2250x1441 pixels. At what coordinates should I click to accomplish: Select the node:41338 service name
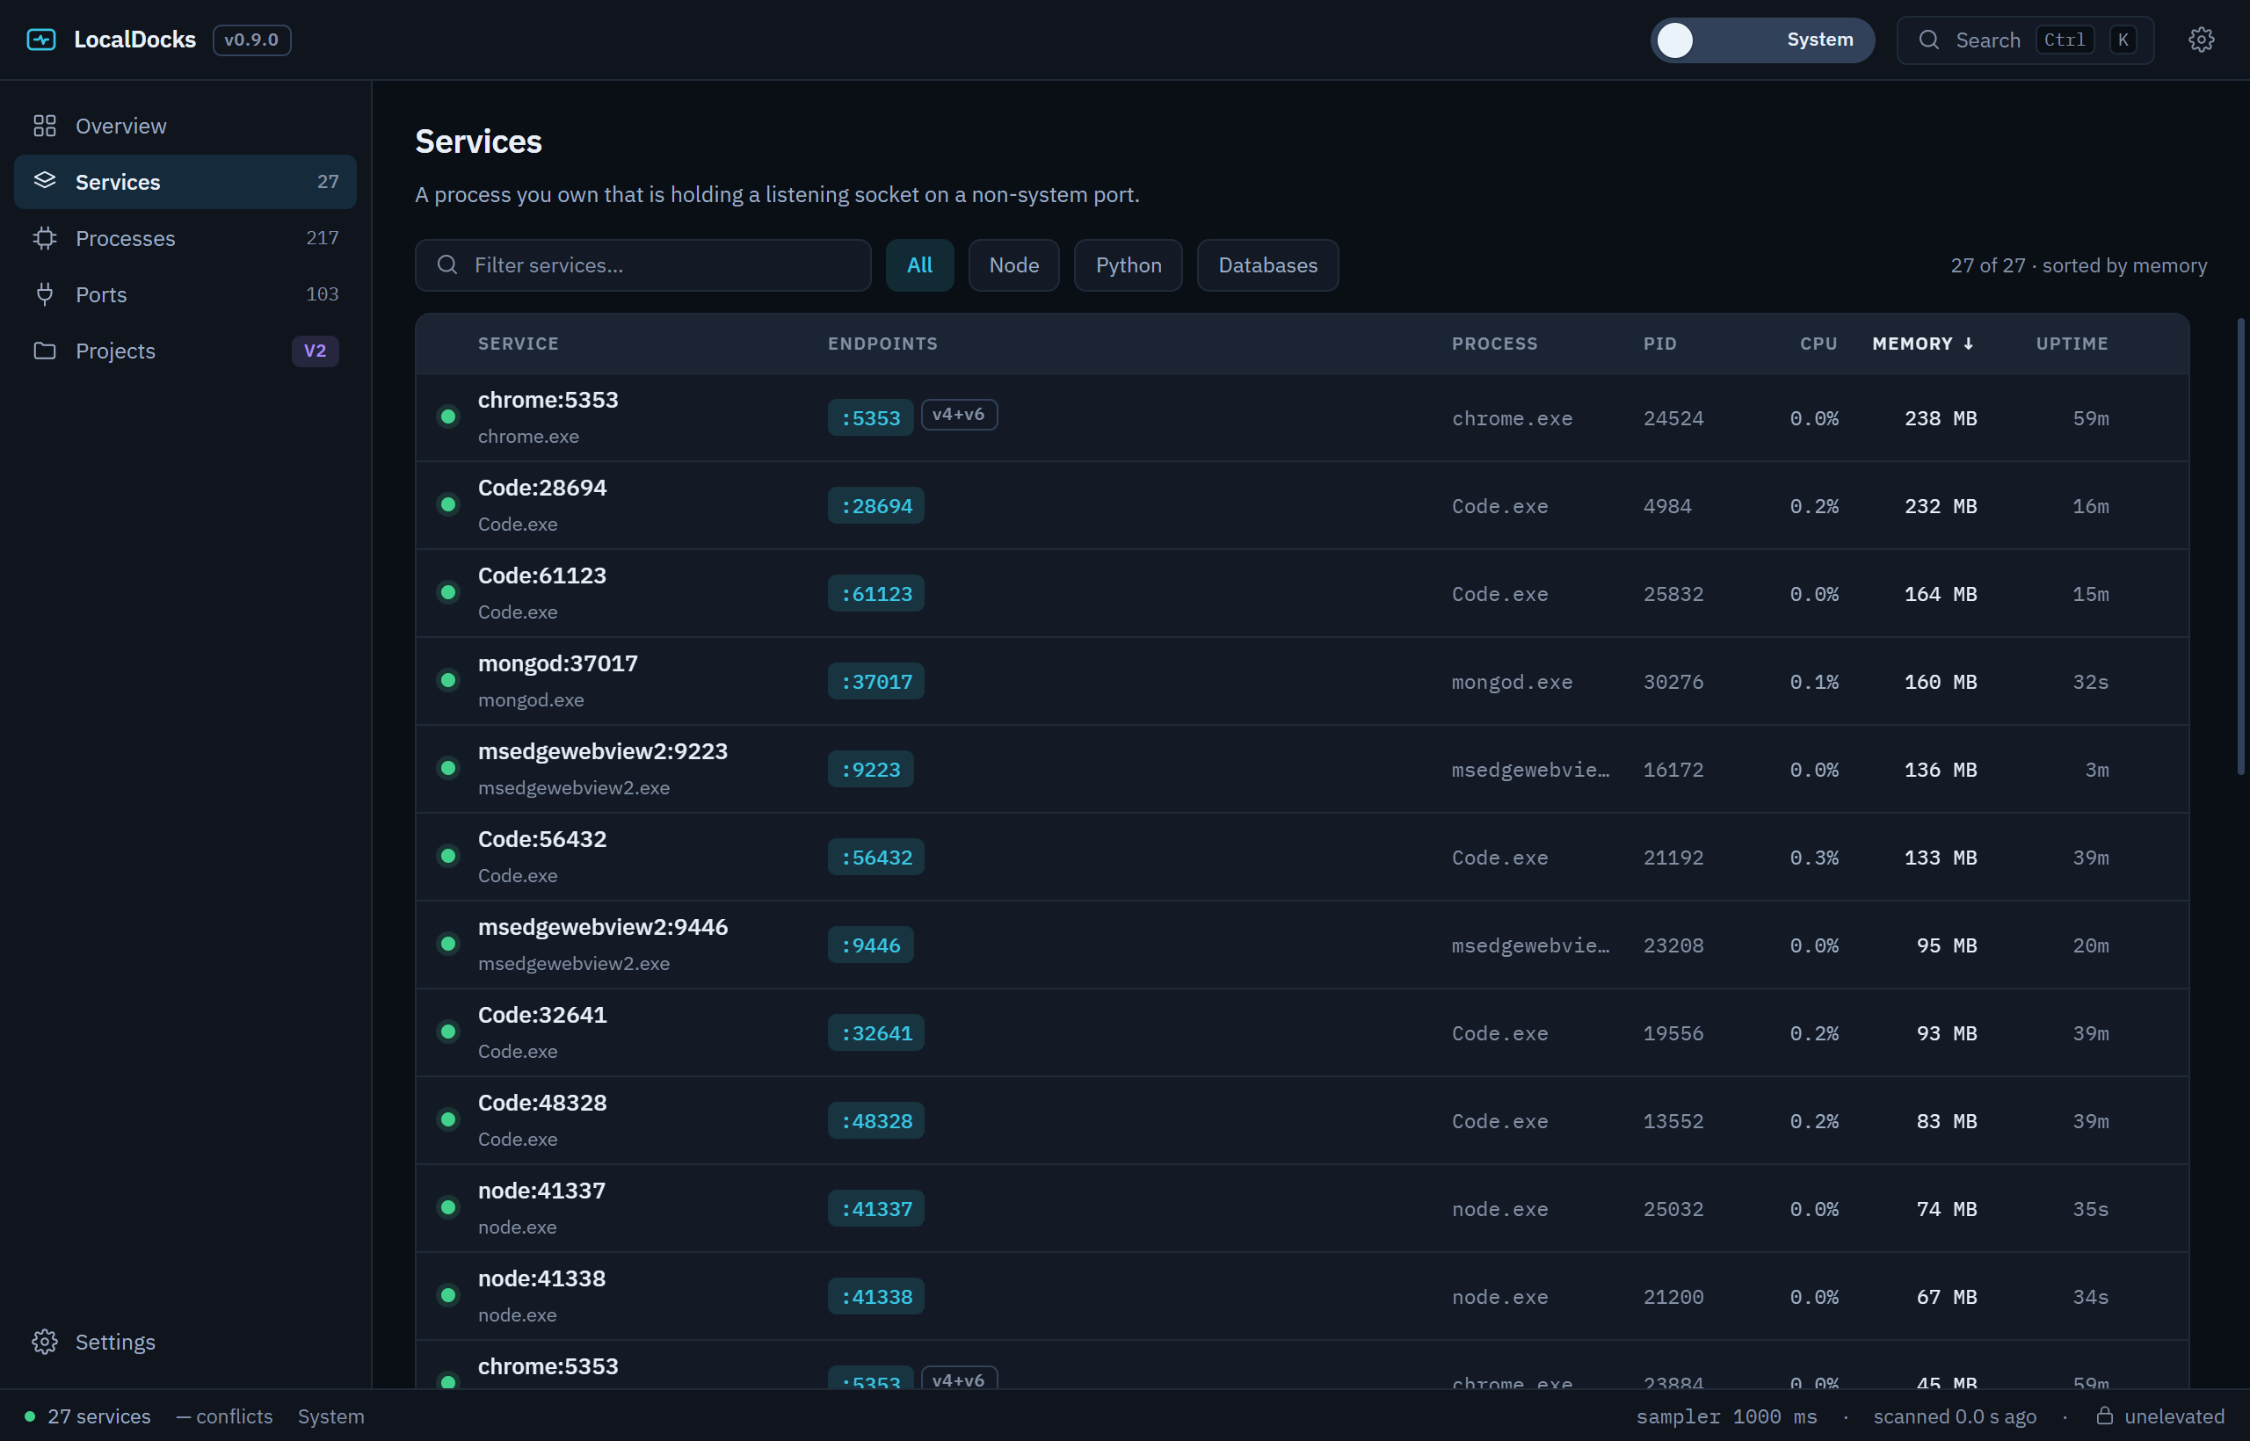[x=541, y=1278]
